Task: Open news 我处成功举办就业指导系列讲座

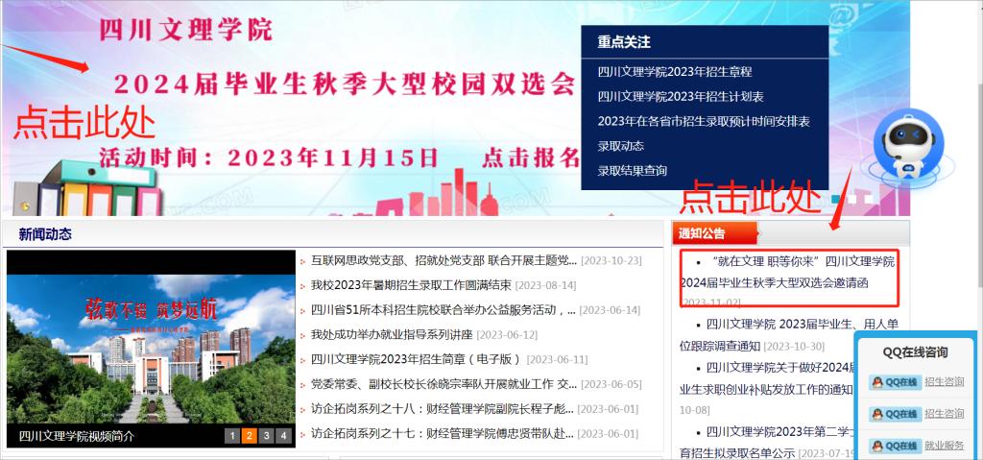Action: pos(392,334)
